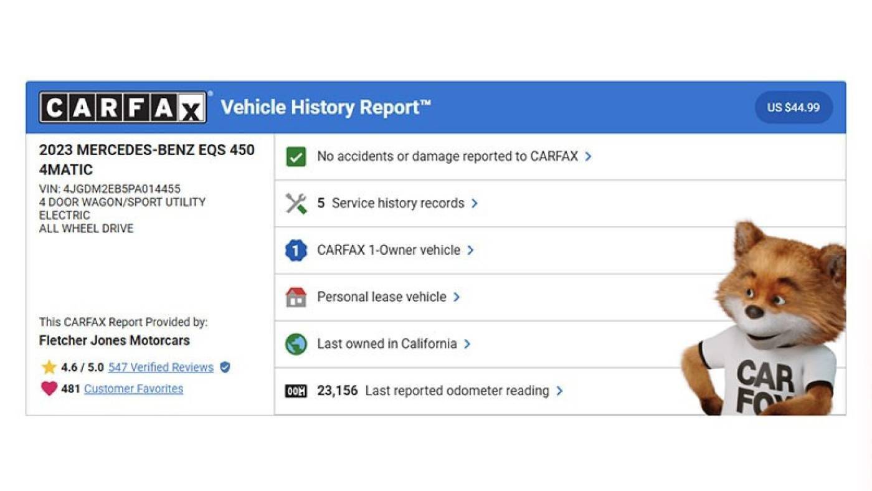This screenshot has height=491, width=872.
Task: Open the Customer Favorites link
Action: click(x=133, y=389)
